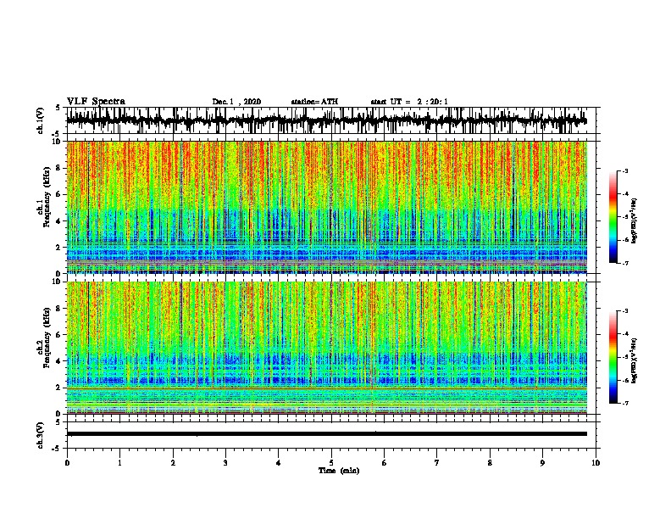The width and height of the screenshot is (671, 519).
Task: Click the ch.1 spectrogram color scale bar
Action: (x=613, y=217)
